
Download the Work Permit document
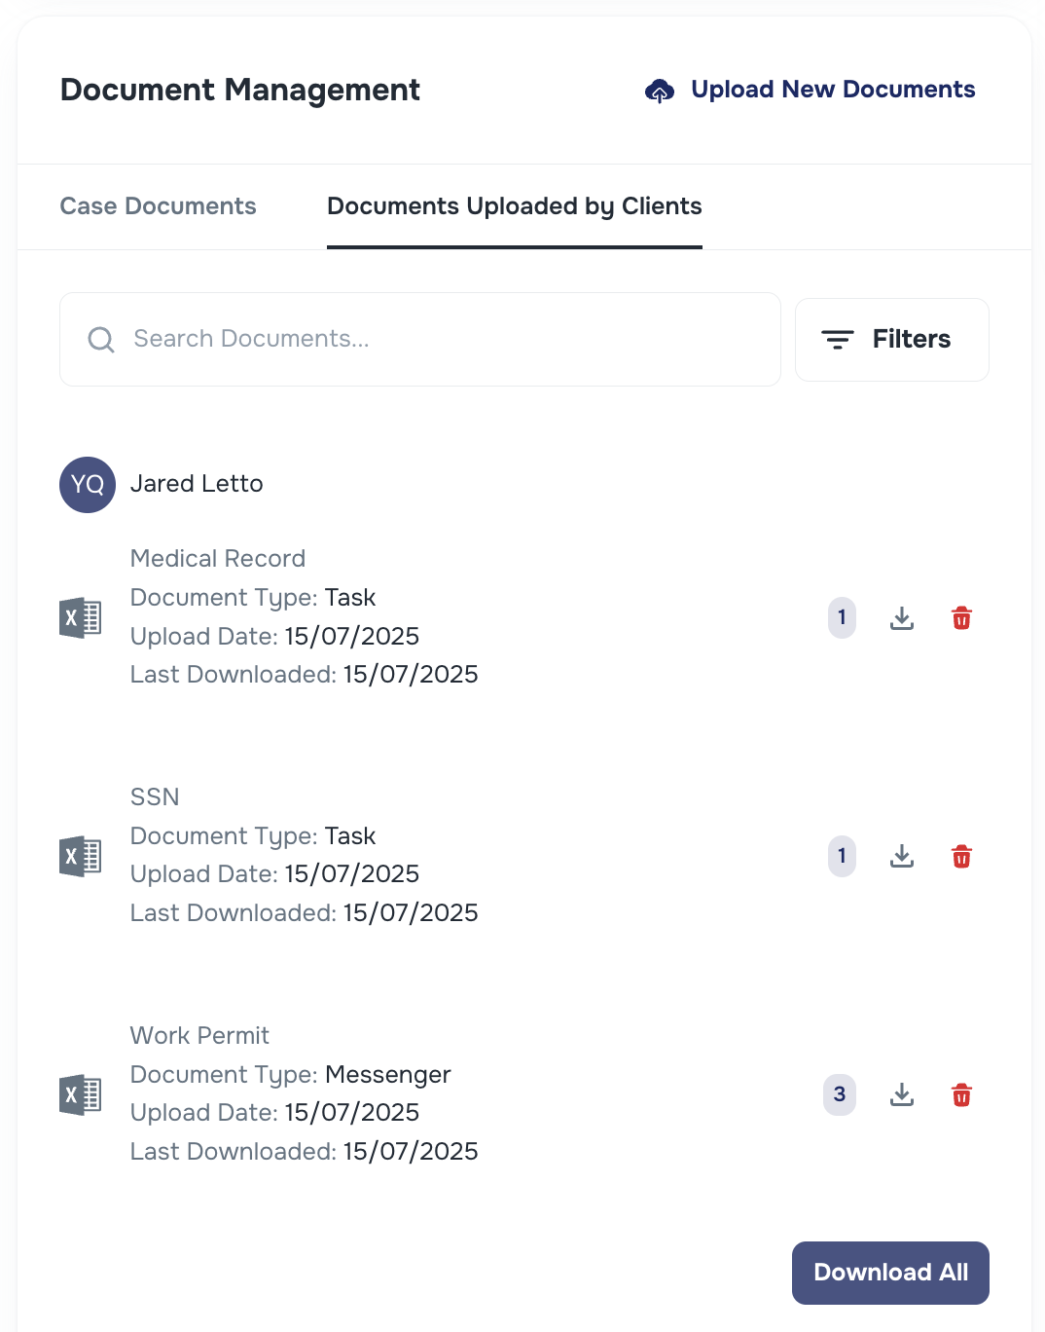[901, 1094]
